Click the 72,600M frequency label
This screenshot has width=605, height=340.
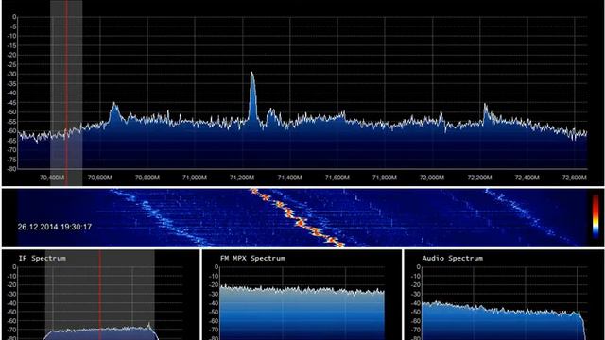tap(575, 178)
